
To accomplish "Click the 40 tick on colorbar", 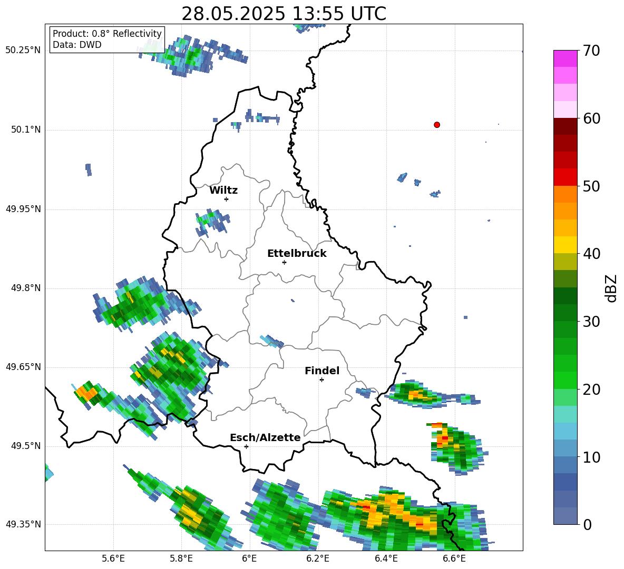I will coord(591,254).
